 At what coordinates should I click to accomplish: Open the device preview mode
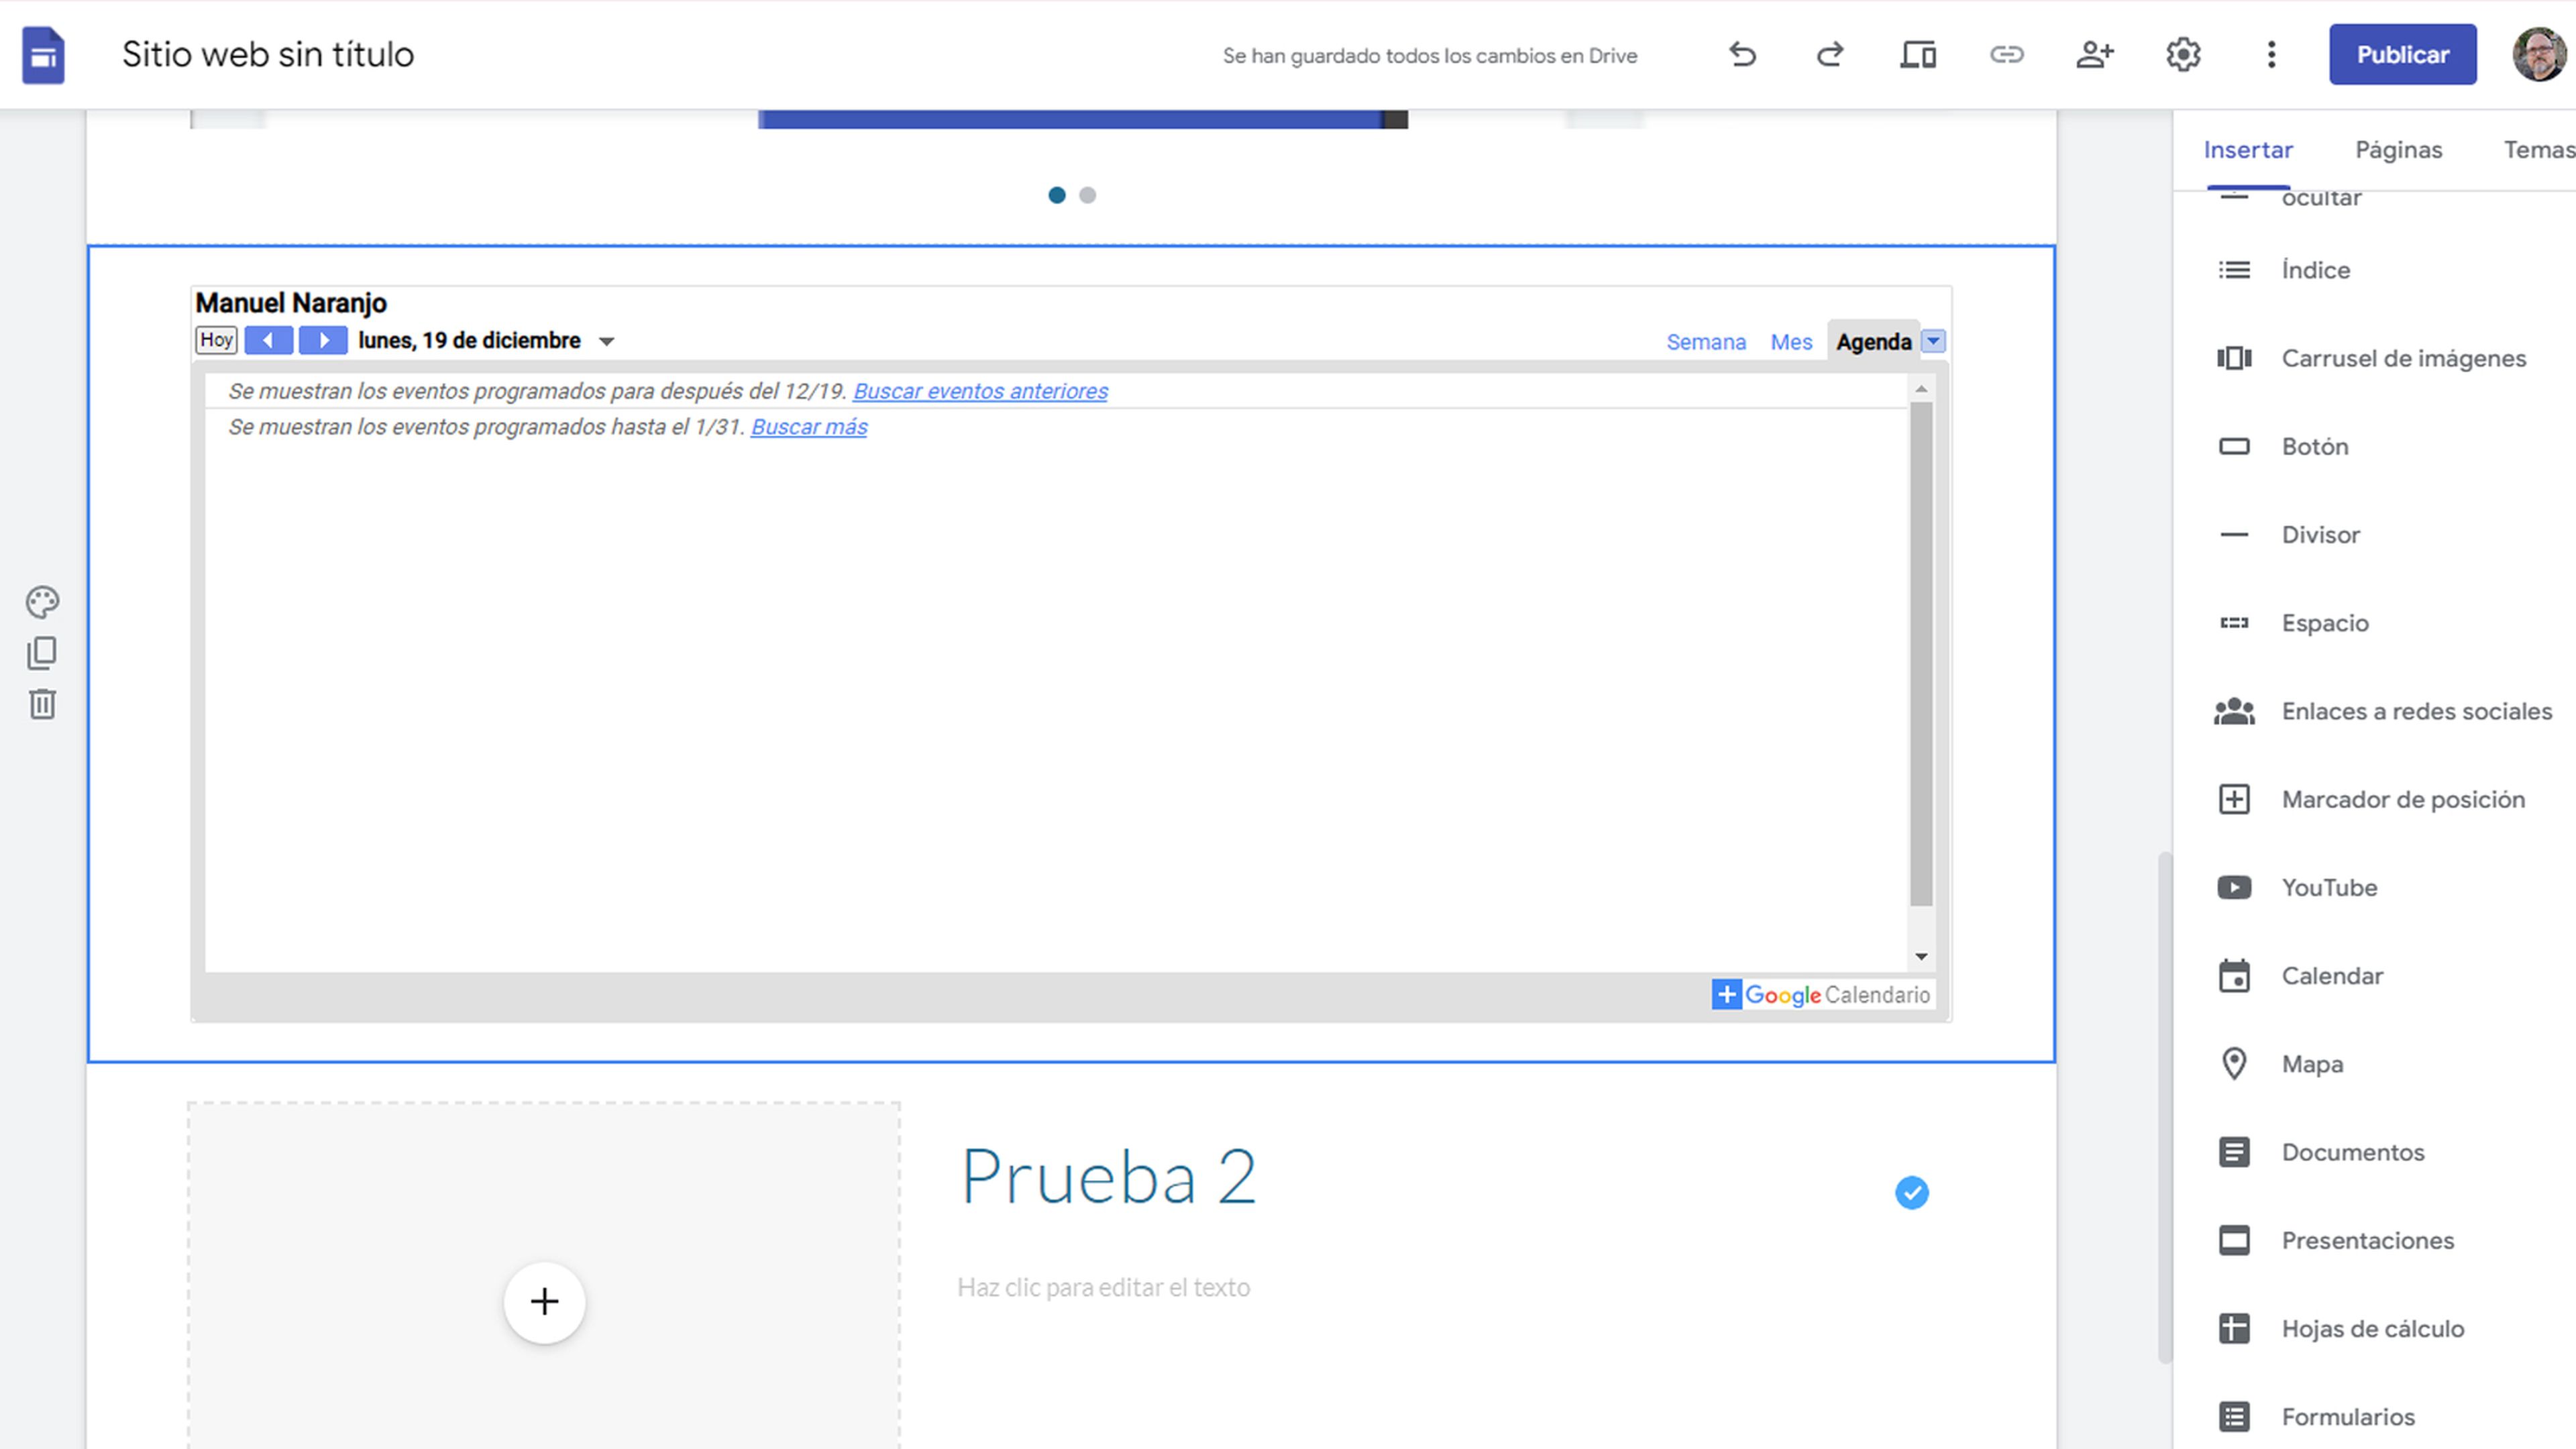pyautogui.click(x=1918, y=54)
